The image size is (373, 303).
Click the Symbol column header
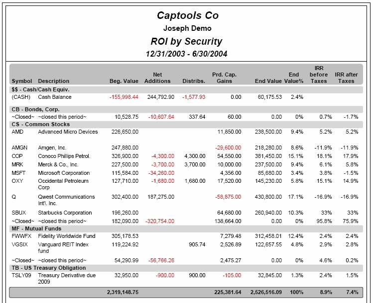(x=21, y=81)
